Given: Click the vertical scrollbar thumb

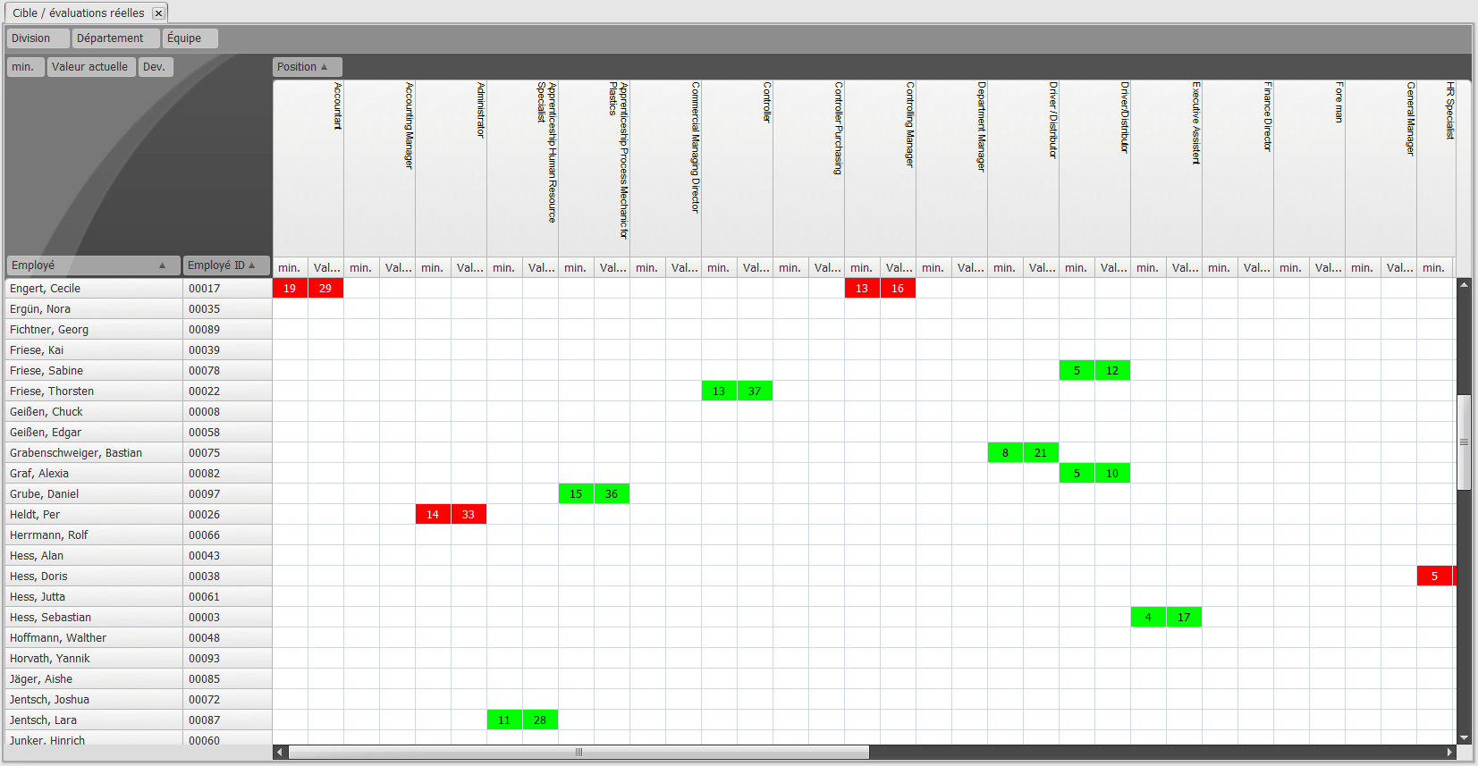Looking at the screenshot, I should click(x=1464, y=442).
